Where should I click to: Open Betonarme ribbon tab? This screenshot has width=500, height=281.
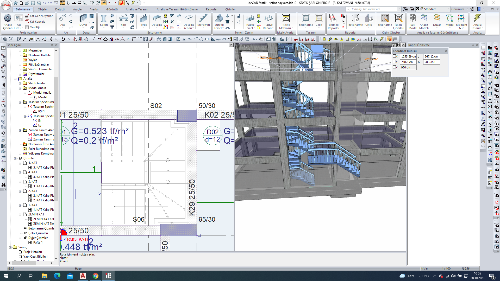click(23, 9)
